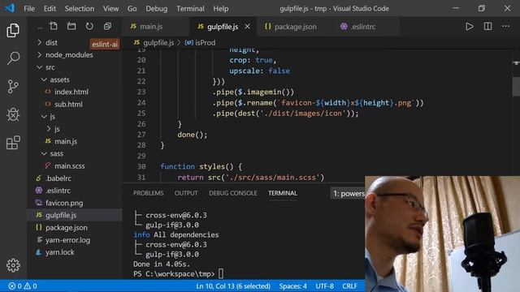The height and width of the screenshot is (292, 520).
Task: Click the New Folder icon in explorer
Action: tap(71, 26)
